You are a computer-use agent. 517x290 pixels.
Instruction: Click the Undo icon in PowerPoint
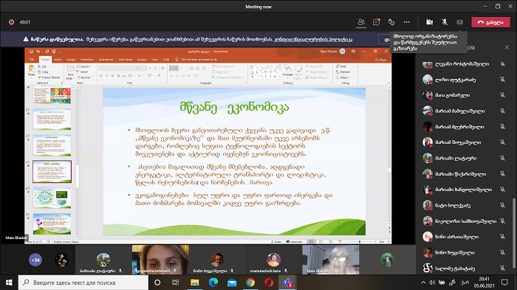38,52
